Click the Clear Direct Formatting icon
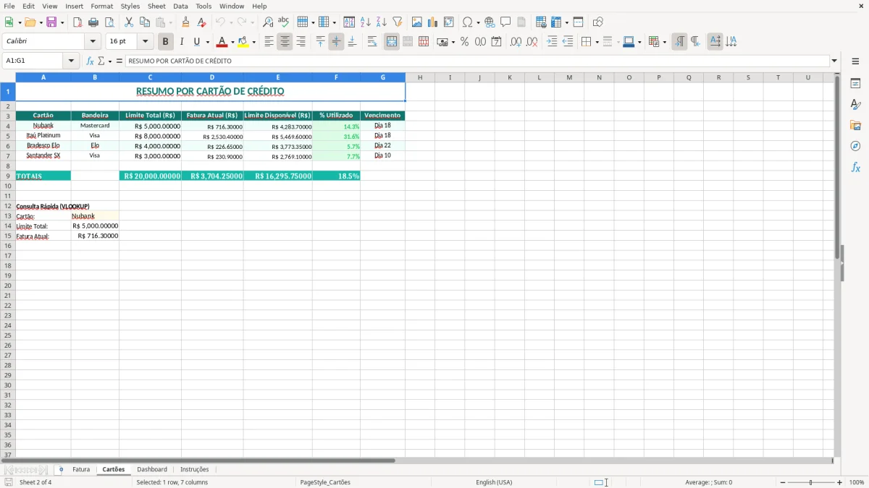869x488 pixels. (201, 22)
